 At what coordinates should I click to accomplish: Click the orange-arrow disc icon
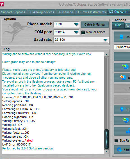pos(123,78)
